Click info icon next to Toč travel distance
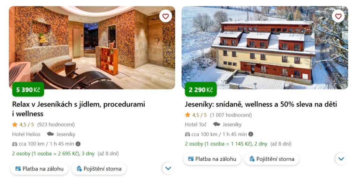This screenshot has height=185, width=357. (x=251, y=134)
